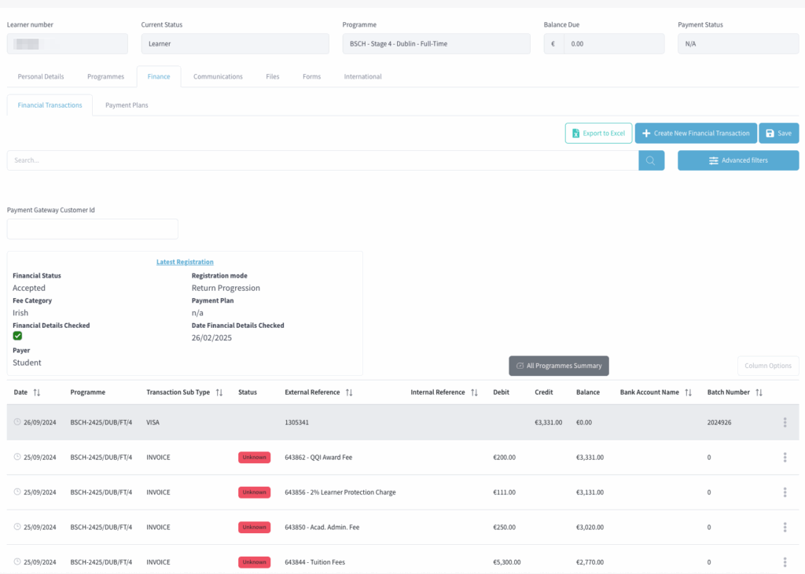Open three-dot menu for QQI Award Fee row
Viewport: 805px width, 574px height.
(785, 458)
